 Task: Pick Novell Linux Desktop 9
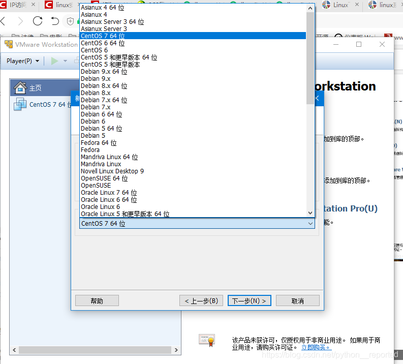193,171
